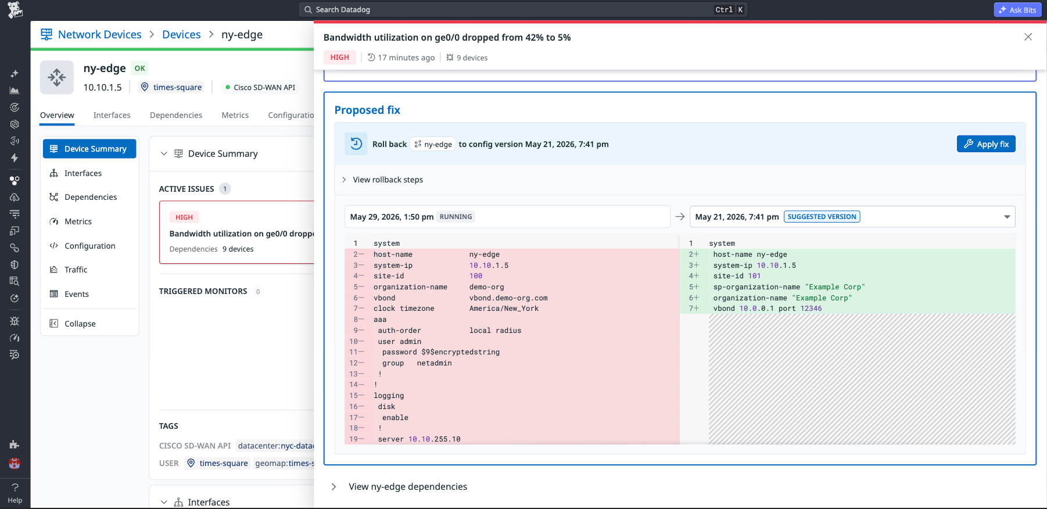This screenshot has height=509, width=1047.
Task: Click the gauge speedometer sidebar icon
Action: (x=15, y=338)
